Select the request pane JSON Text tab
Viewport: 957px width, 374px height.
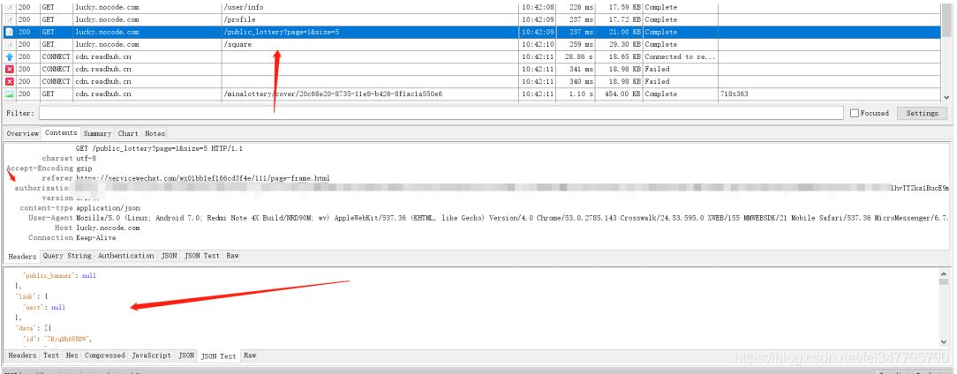[x=202, y=256]
